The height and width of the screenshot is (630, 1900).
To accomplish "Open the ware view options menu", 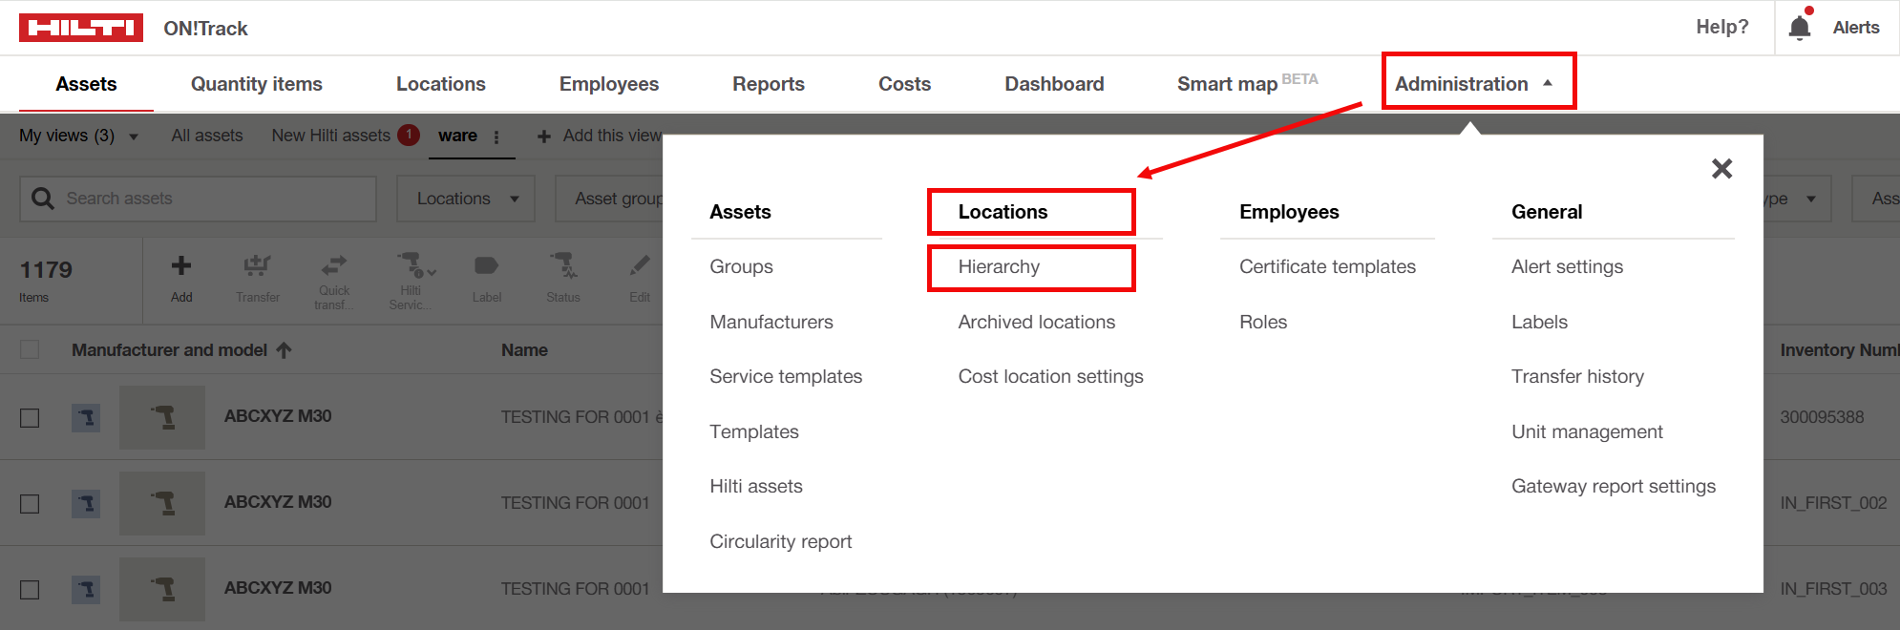I will [x=496, y=136].
